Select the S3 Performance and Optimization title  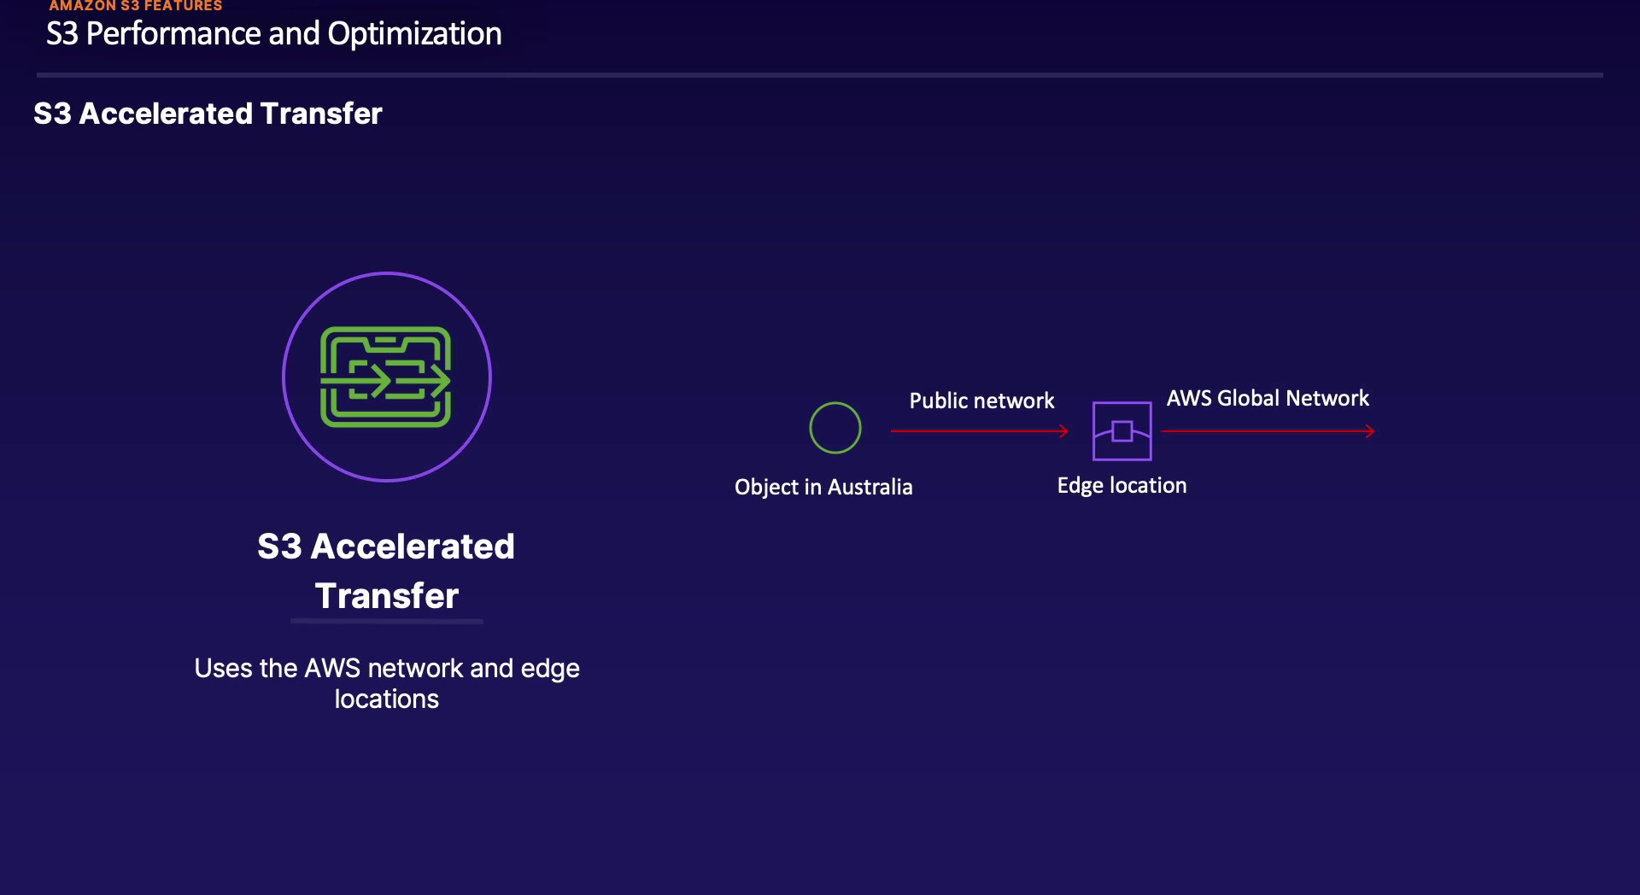click(x=273, y=34)
